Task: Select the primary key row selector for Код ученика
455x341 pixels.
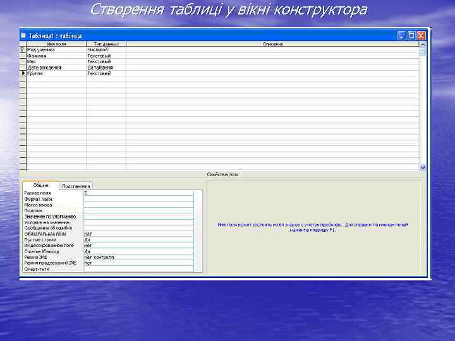Action: (23, 50)
